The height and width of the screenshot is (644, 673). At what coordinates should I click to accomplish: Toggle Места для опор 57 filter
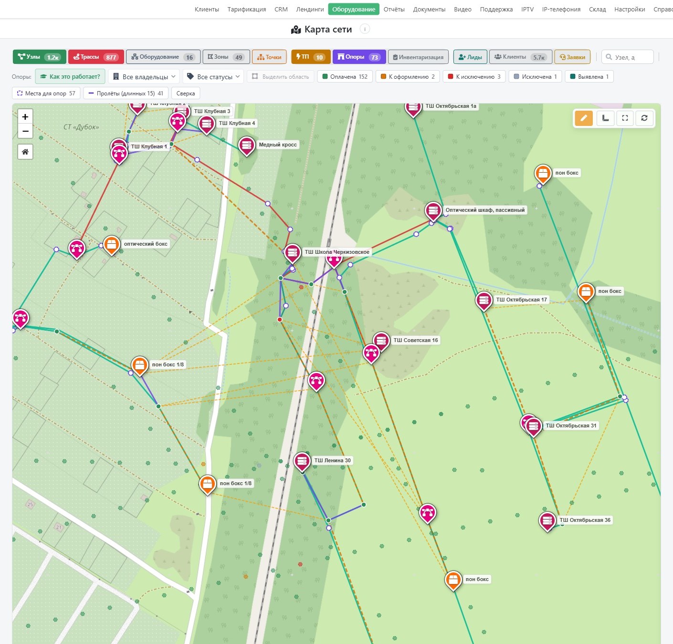(46, 93)
